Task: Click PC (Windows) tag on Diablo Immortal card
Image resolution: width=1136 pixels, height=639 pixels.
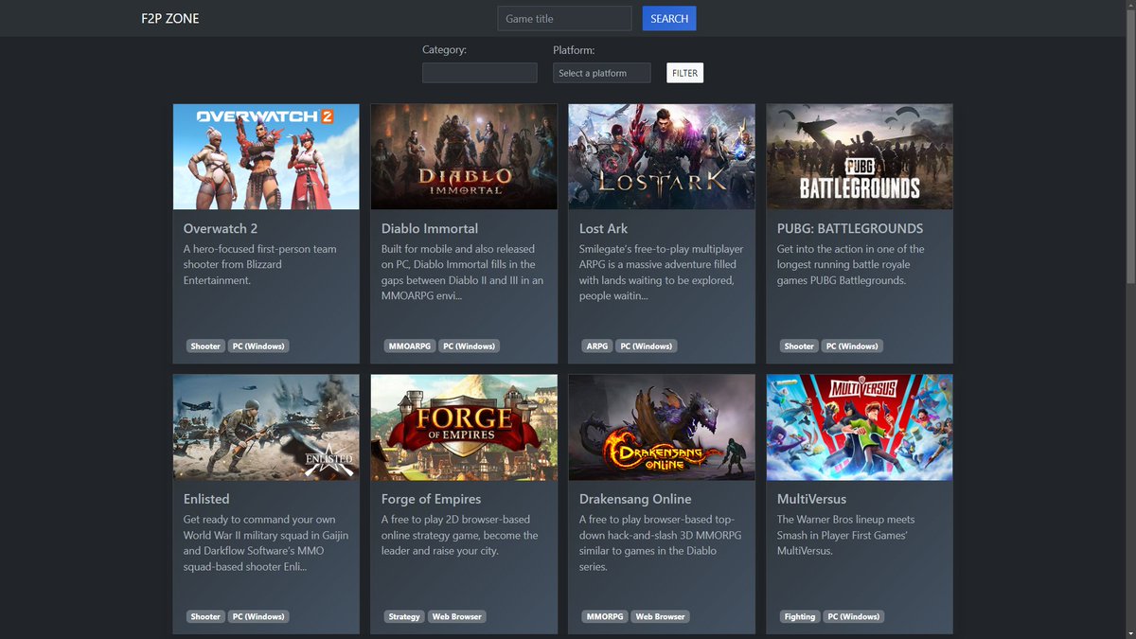Action: pos(470,346)
